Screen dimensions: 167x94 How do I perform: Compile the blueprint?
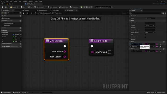point(13,7)
